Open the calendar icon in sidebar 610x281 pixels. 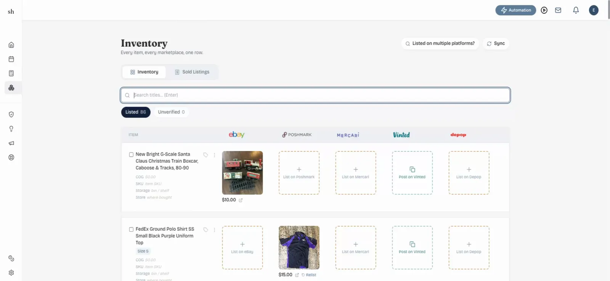coord(11,59)
